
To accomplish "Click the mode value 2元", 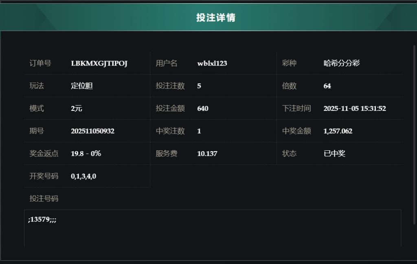I will [x=77, y=108].
